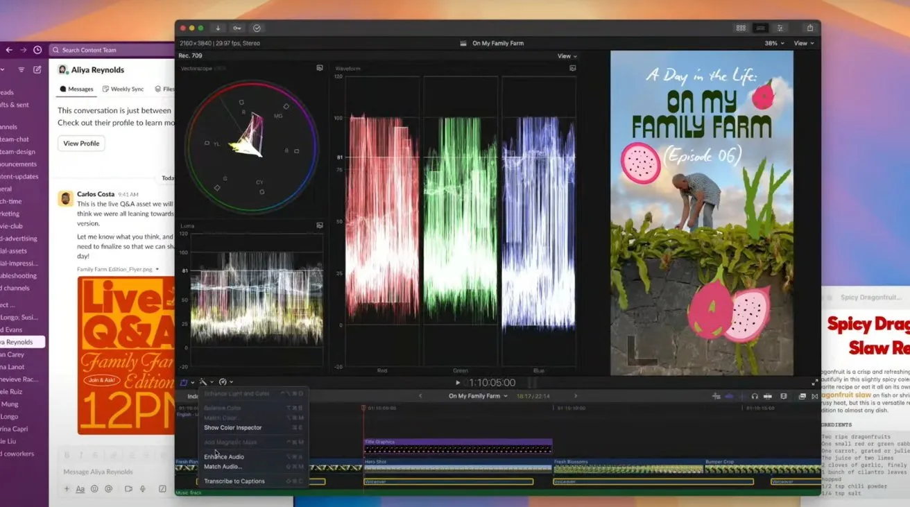The width and height of the screenshot is (910, 507).
Task: Open the emoji picker in Slack composer
Action: [94, 489]
